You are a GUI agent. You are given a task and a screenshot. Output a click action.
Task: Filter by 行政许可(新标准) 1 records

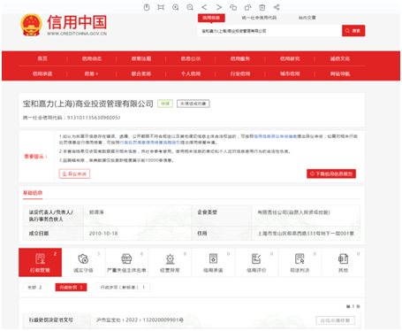click(123, 288)
